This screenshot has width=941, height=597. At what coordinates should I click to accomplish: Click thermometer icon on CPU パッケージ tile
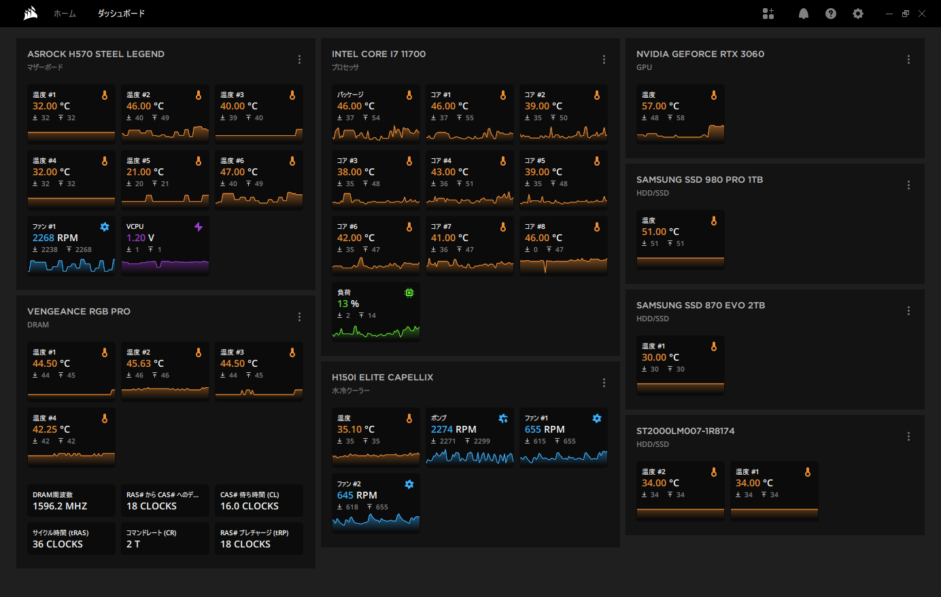click(x=409, y=95)
